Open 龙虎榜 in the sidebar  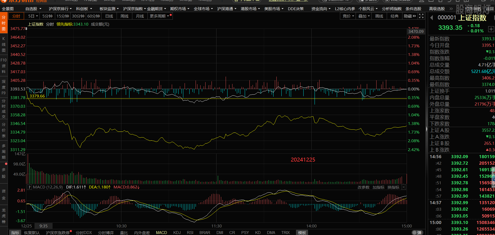pos(4,216)
